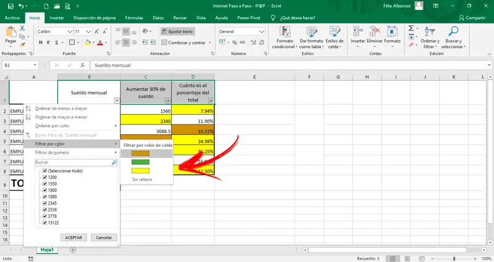This screenshot has height=262, width=494.
Task: Open the General number format dropdown
Action: (x=261, y=31)
